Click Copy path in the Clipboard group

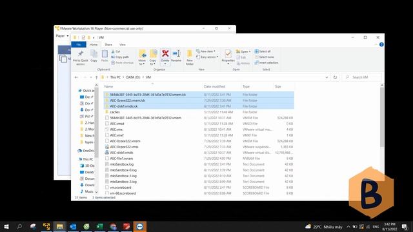click(120, 57)
